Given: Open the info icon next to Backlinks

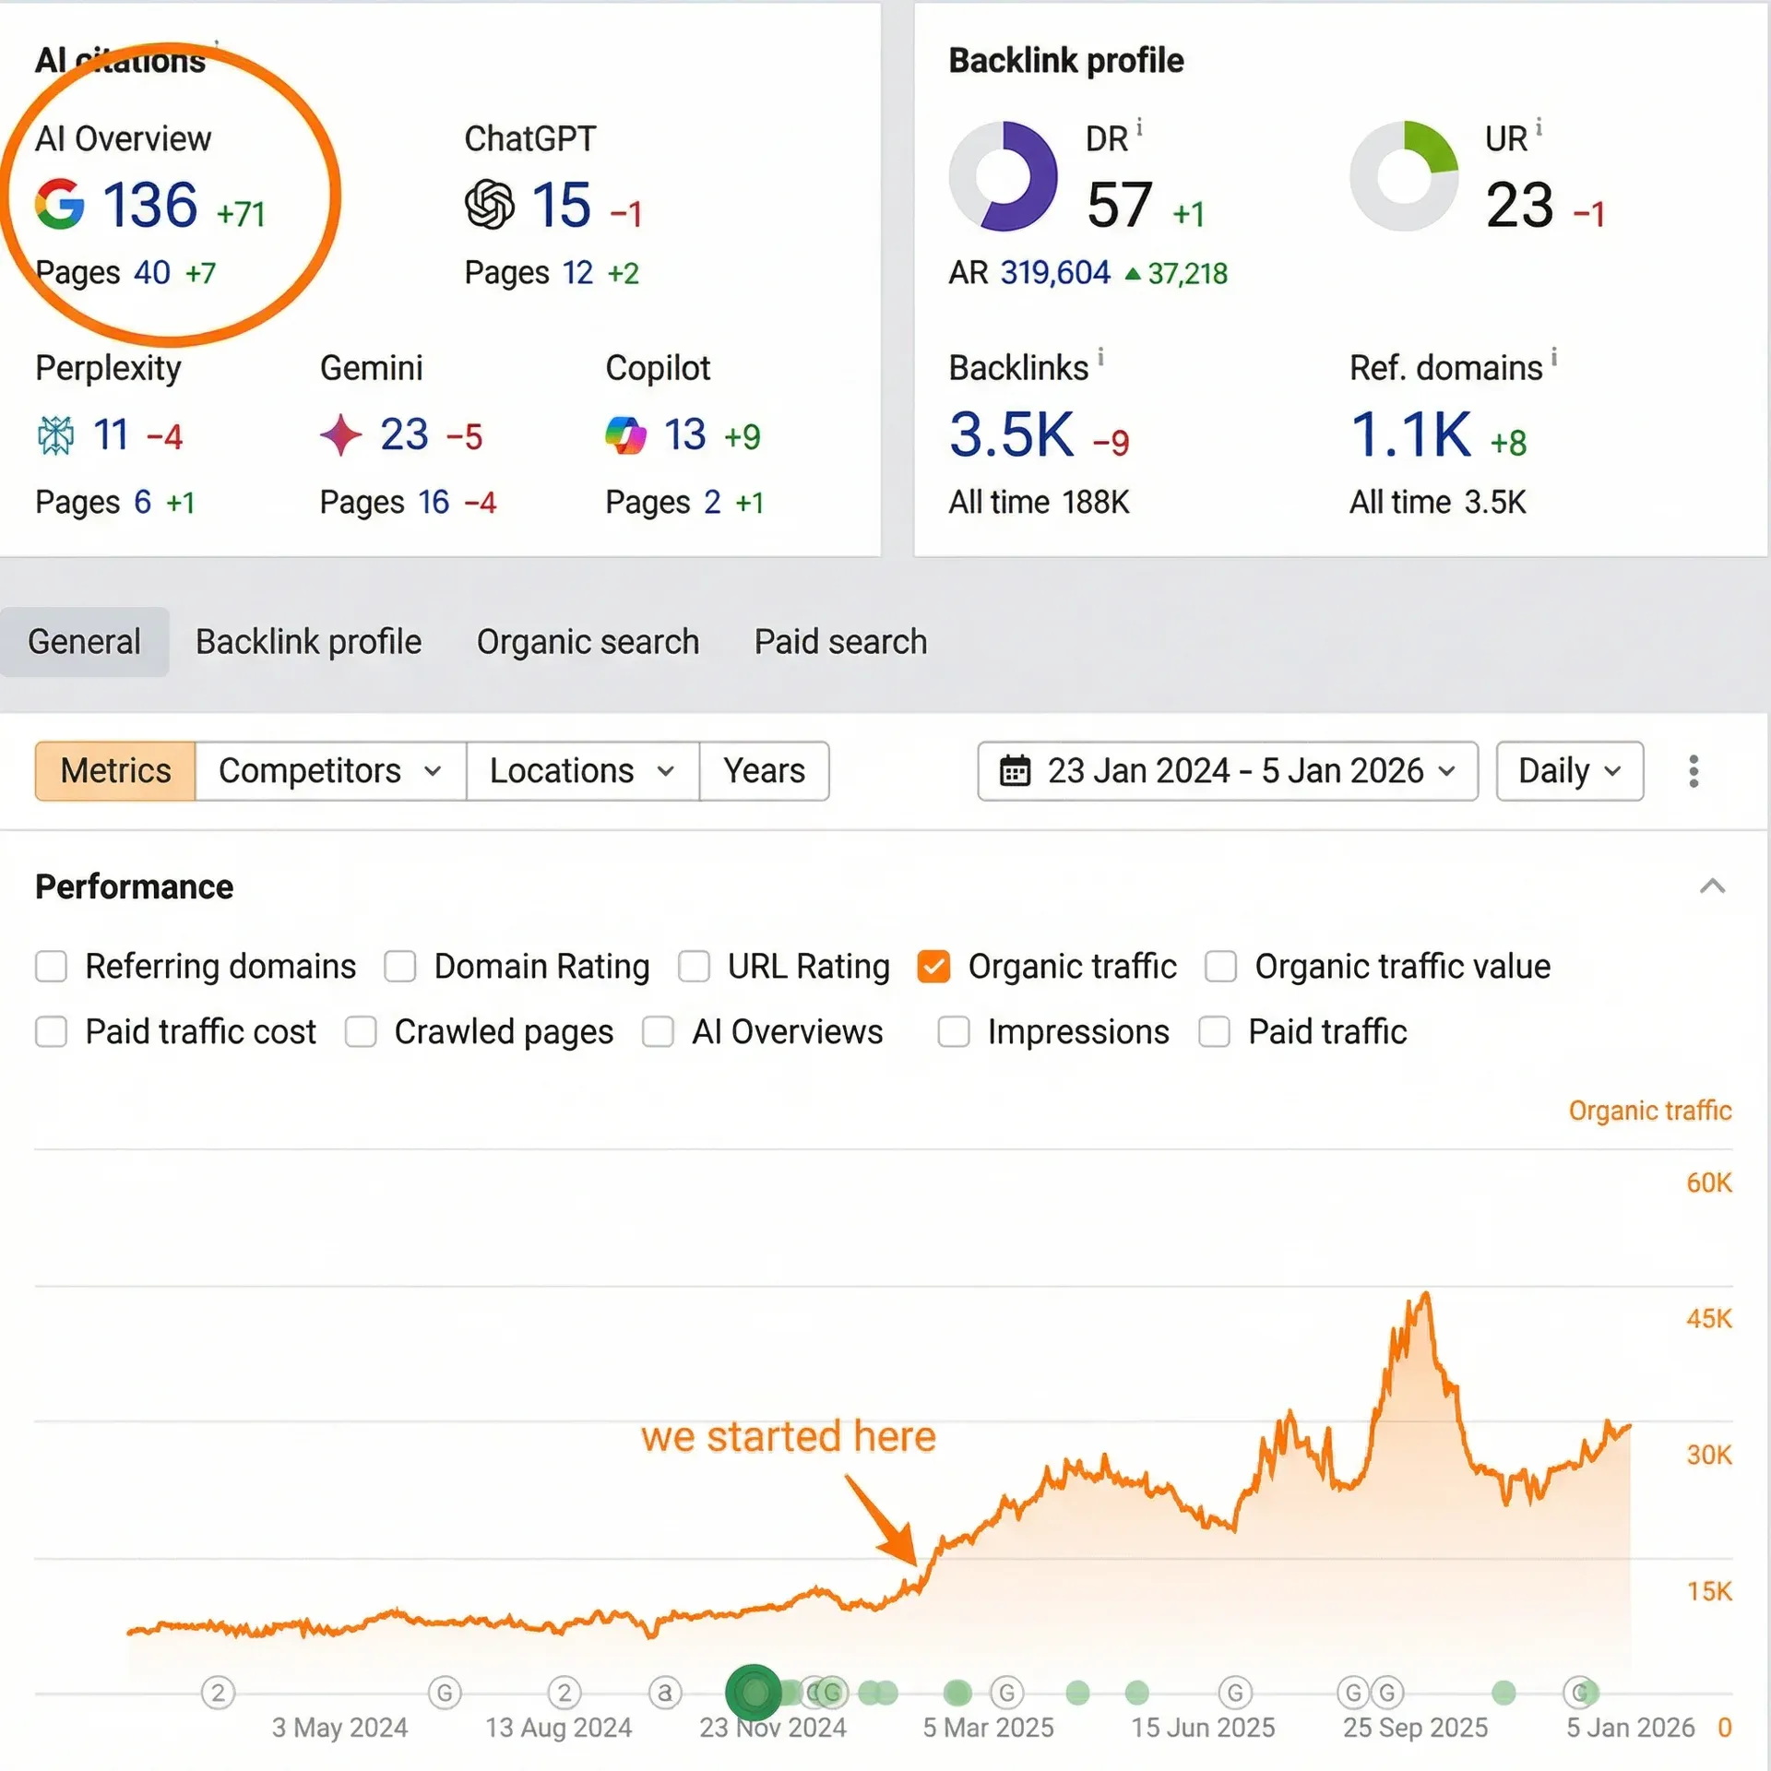Looking at the screenshot, I should click(x=1100, y=356).
